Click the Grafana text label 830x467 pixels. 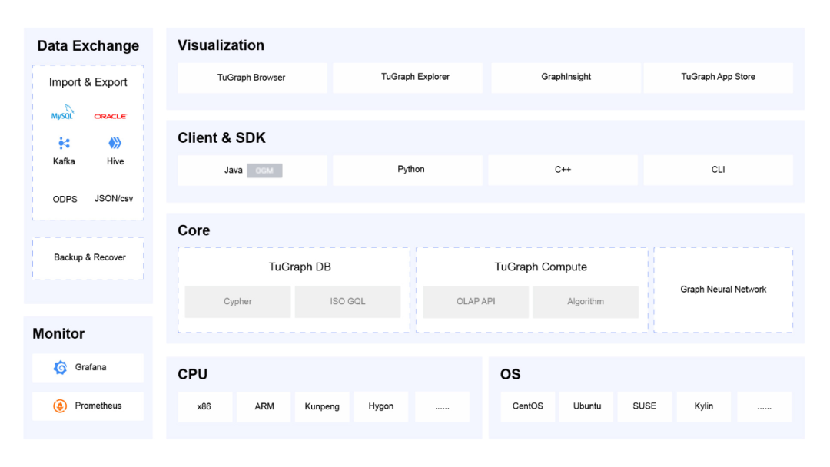click(91, 367)
